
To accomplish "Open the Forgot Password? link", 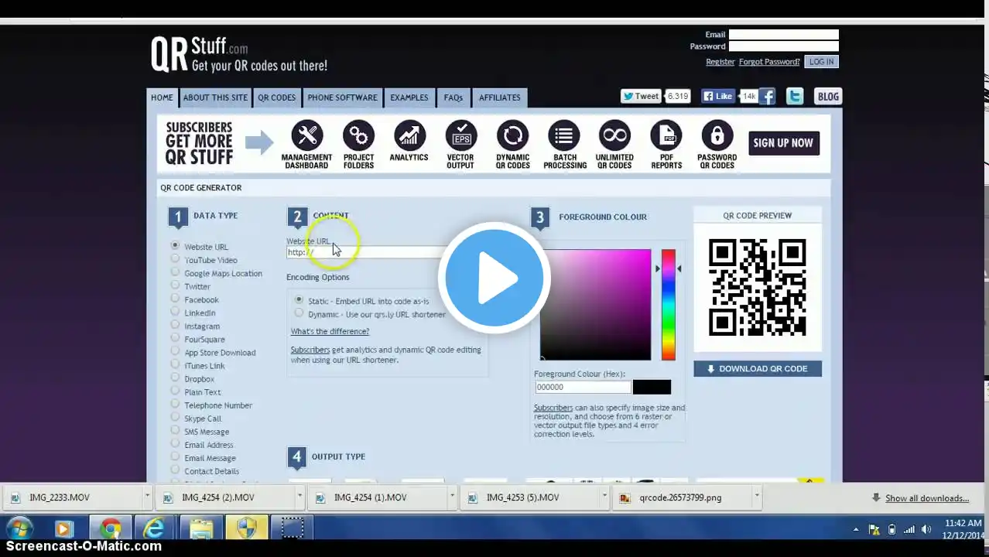I will click(x=769, y=62).
